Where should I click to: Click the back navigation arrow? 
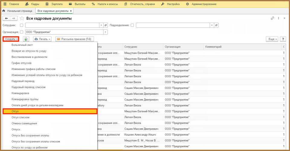point(7,18)
